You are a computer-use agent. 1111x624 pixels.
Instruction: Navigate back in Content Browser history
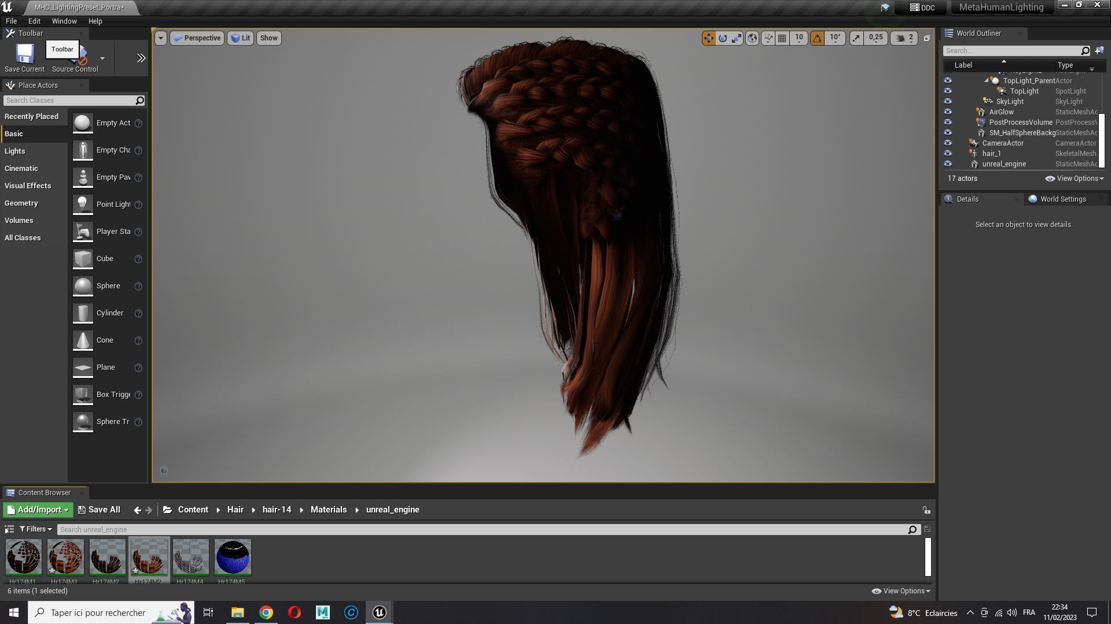click(137, 510)
